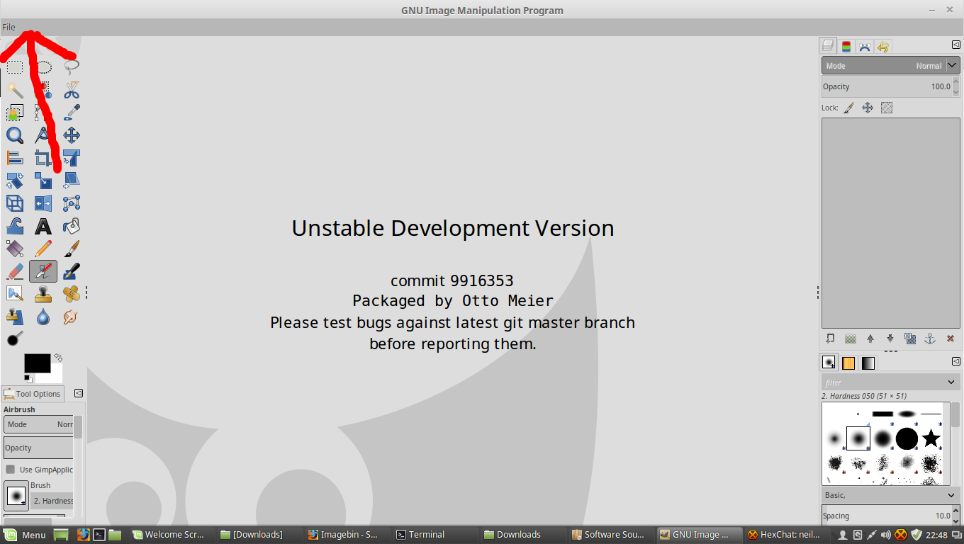
Task: Swap foreground and background colors
Action: 58,358
